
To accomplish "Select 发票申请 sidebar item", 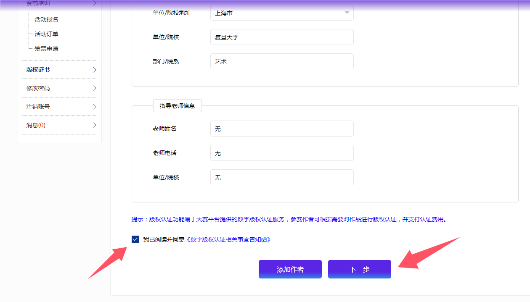I will [x=46, y=49].
